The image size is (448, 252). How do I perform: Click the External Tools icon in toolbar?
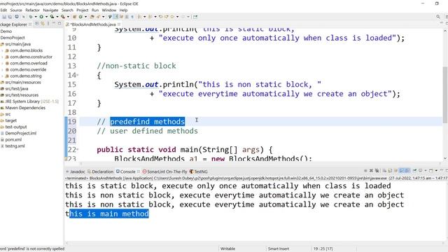(63, 17)
